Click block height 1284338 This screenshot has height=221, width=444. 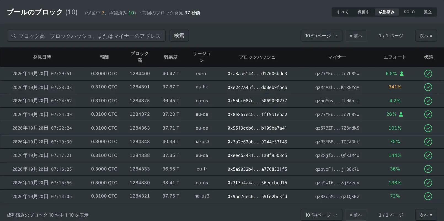pyautogui.click(x=140, y=156)
